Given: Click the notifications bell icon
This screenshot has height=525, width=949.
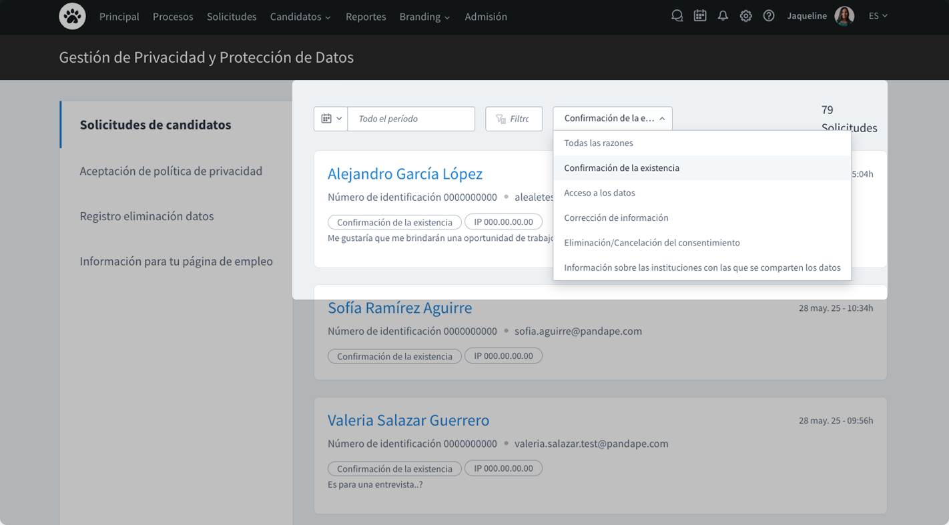Looking at the screenshot, I should coord(723,16).
